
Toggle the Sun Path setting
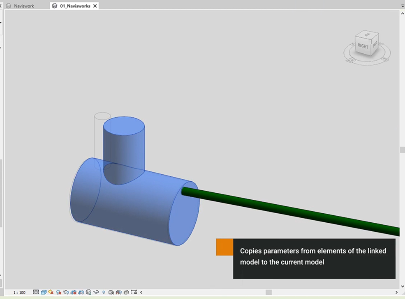(51, 292)
